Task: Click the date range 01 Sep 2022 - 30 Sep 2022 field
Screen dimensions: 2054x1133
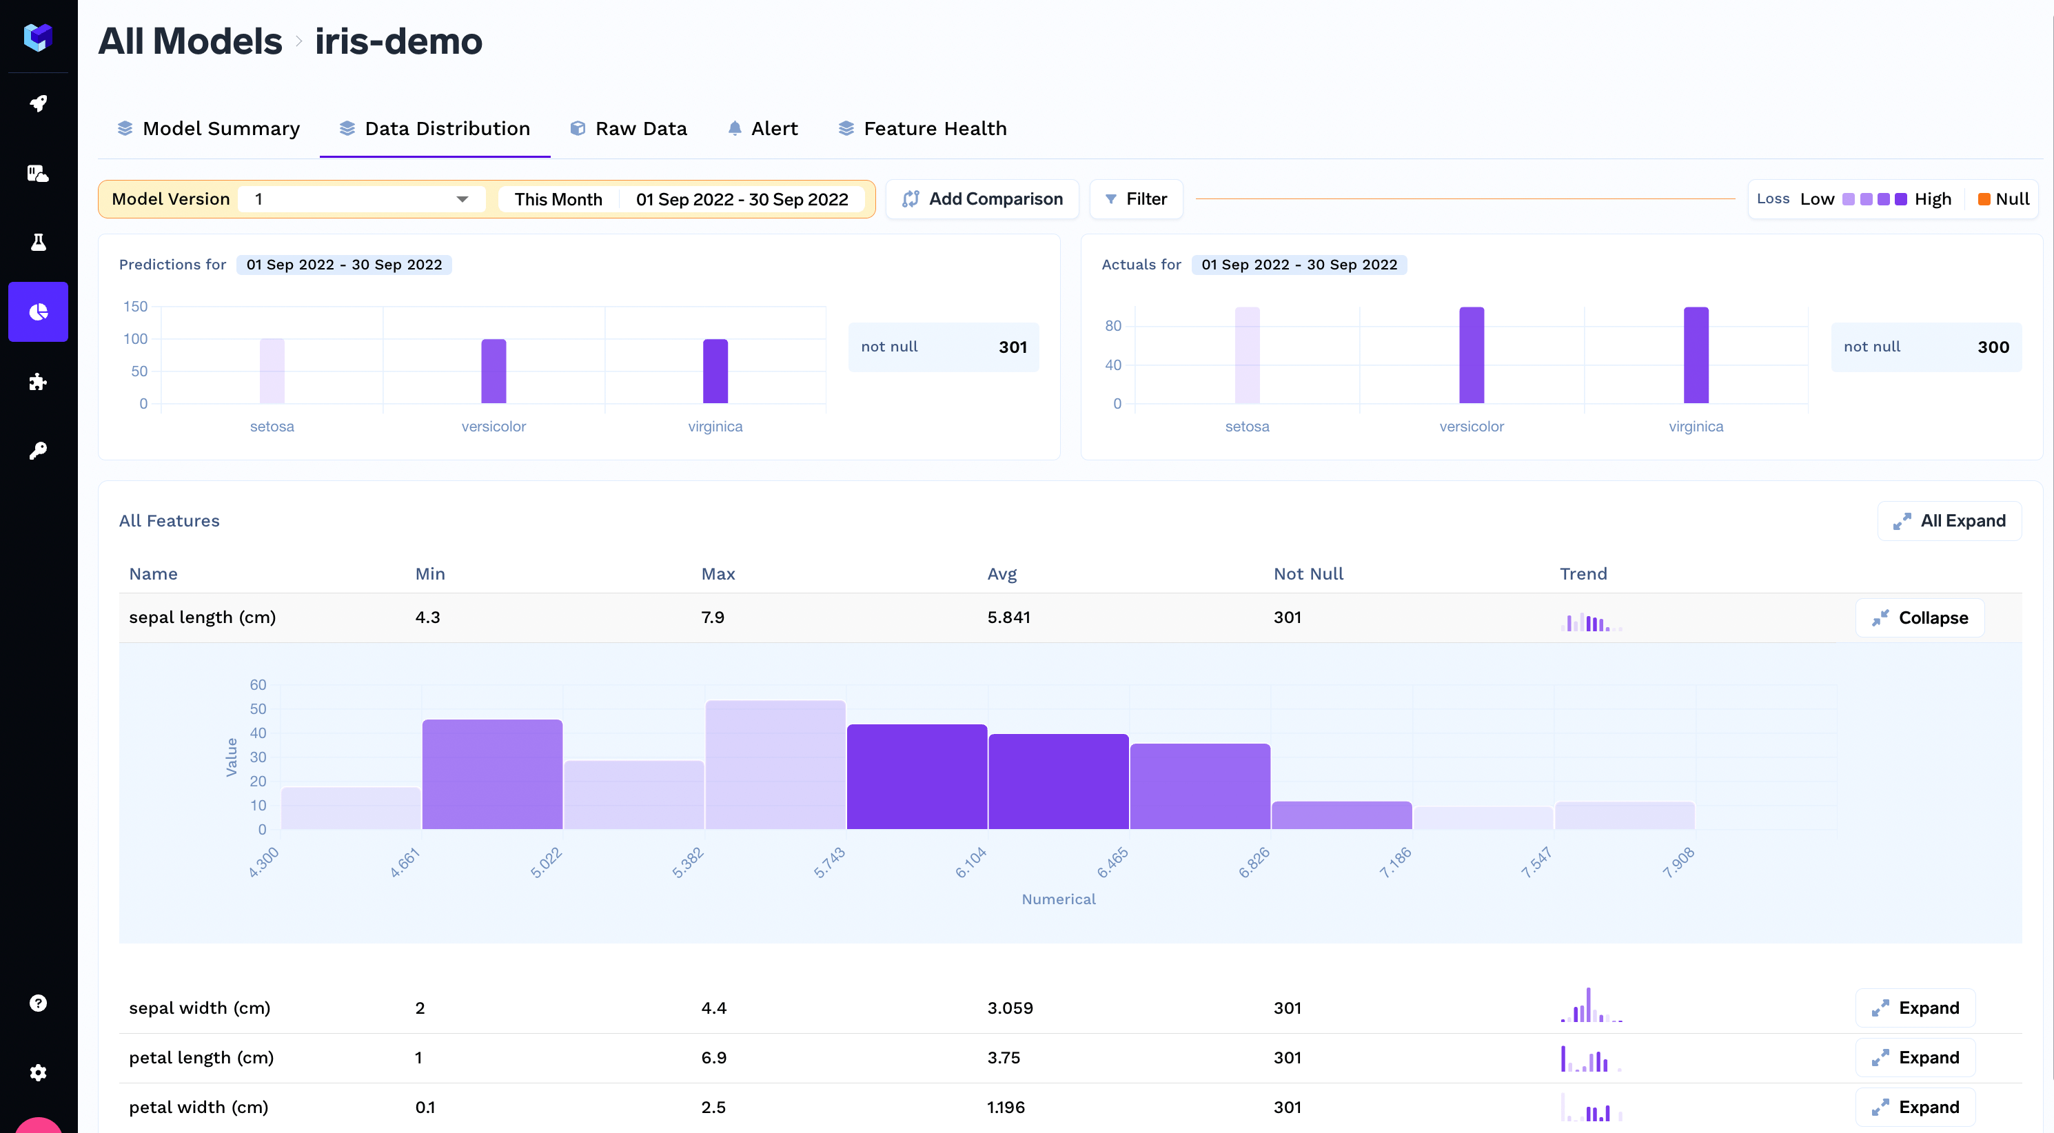Action: click(742, 199)
